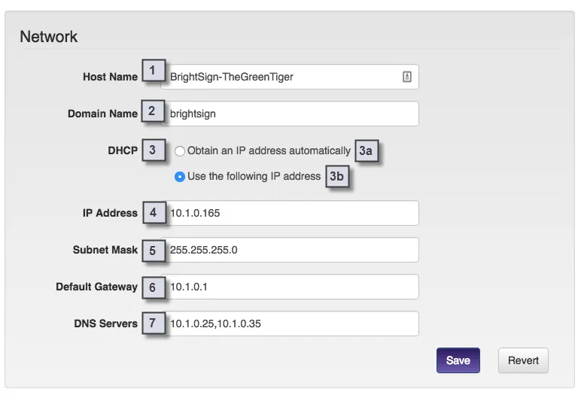Click the 3b callout marker
The image size is (581, 401).
coord(337,176)
